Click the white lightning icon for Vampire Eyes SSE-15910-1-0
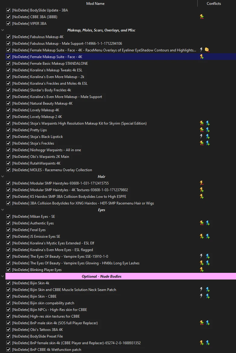The image size is (236, 353). 201,256
